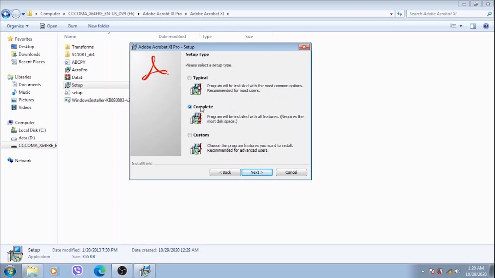The width and height of the screenshot is (495, 278).
Task: Cancel the Adobe Acrobat XI Pro setup
Action: (x=291, y=172)
